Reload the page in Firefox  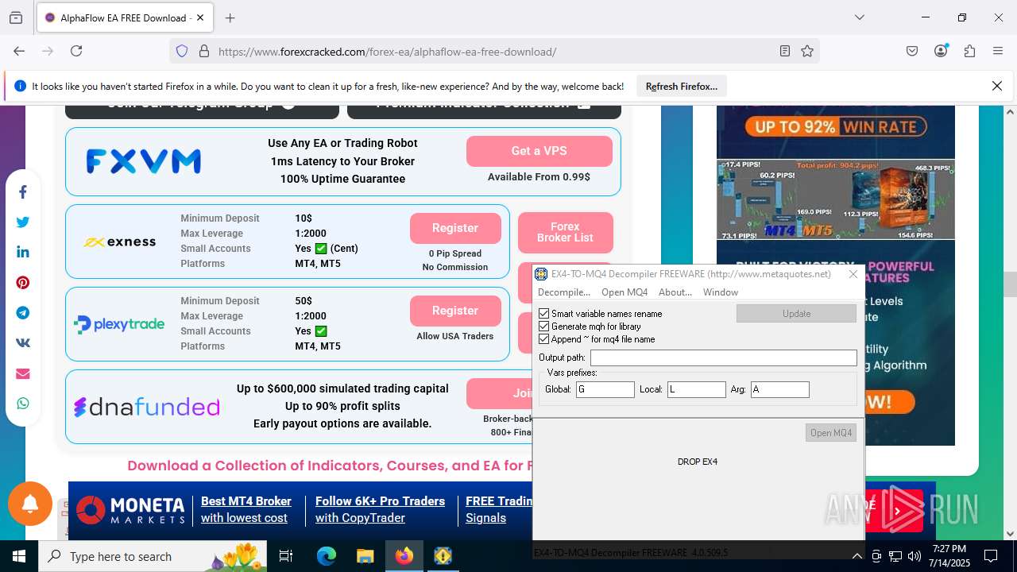tap(76, 51)
